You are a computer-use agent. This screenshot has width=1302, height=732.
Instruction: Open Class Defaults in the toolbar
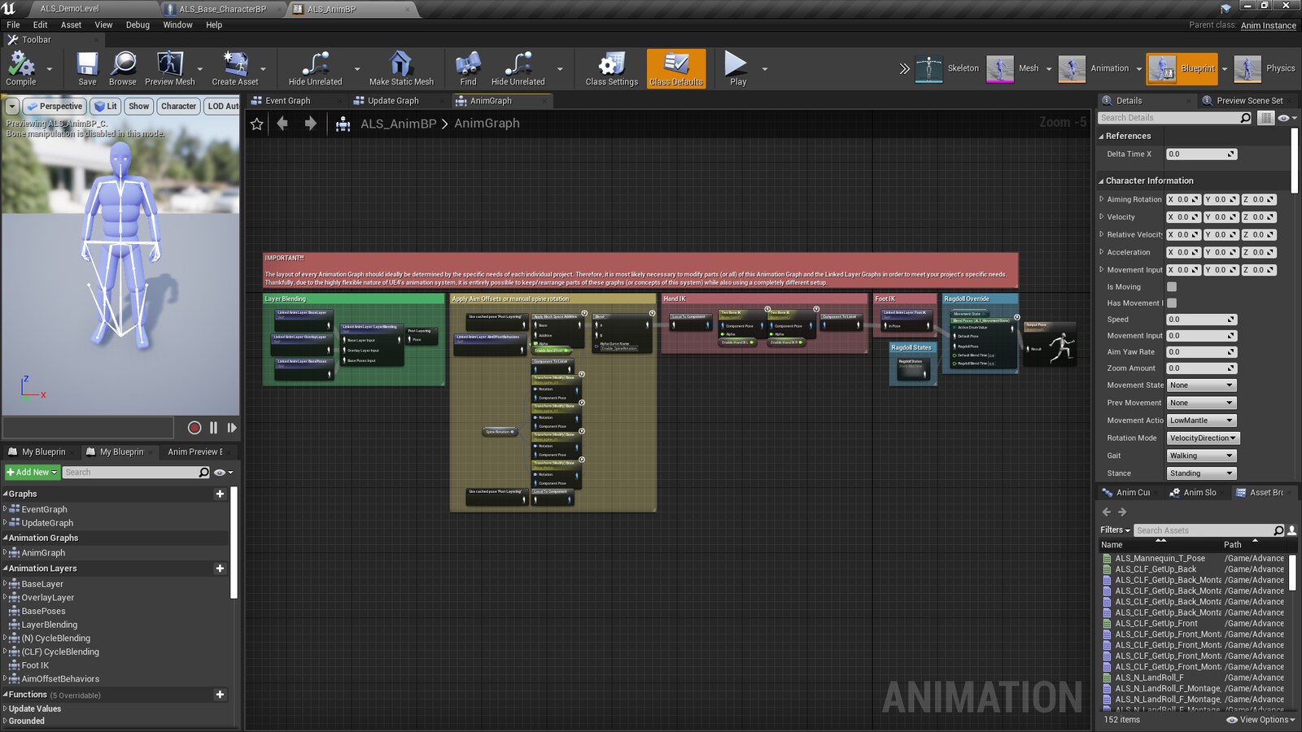(x=676, y=68)
